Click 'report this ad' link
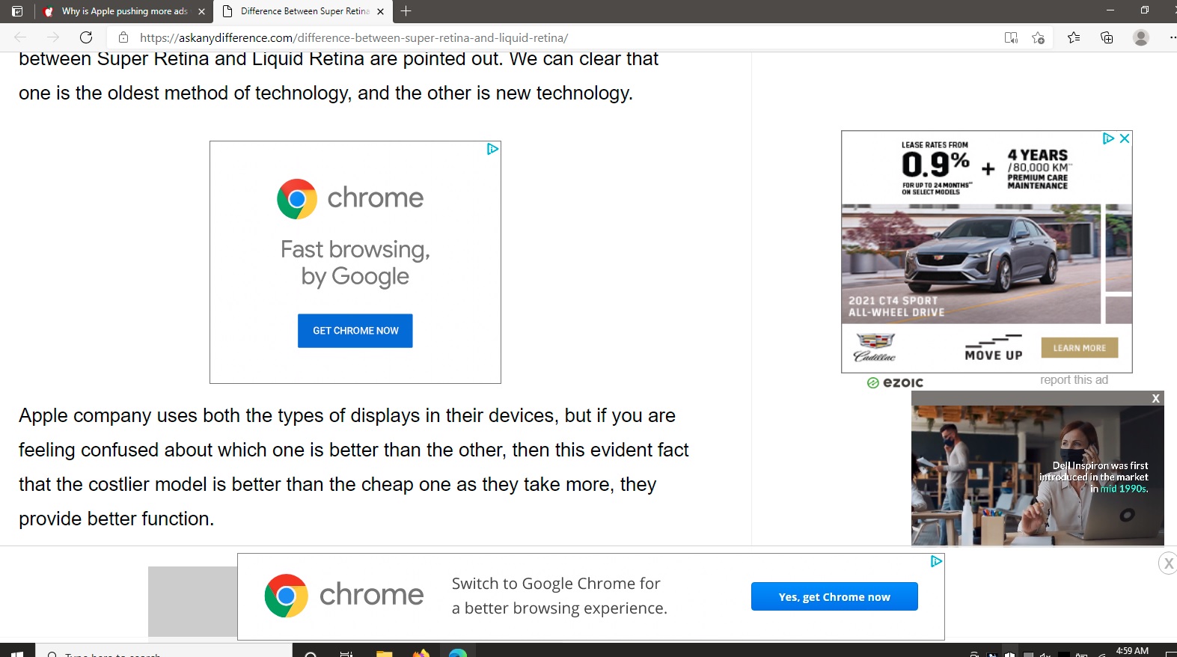 click(1074, 380)
